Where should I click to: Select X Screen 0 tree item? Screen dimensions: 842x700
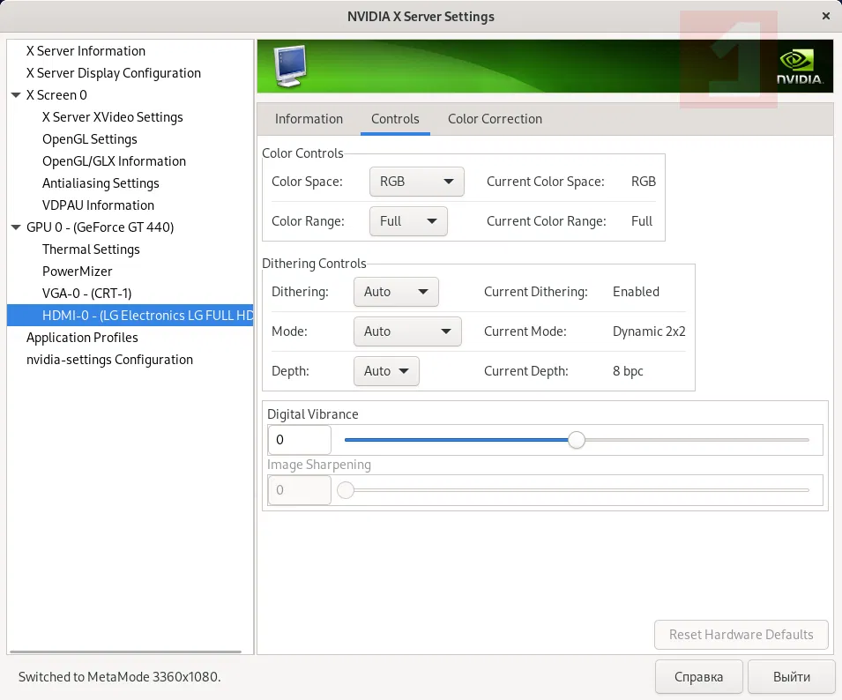point(56,95)
